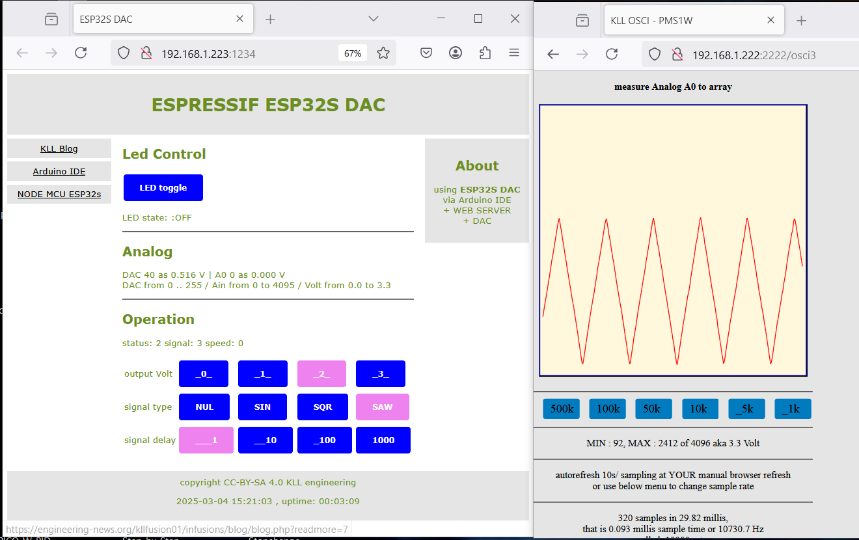
Task: Click the Firefox View icon in the ESP32S DAC window
Action: click(x=51, y=20)
